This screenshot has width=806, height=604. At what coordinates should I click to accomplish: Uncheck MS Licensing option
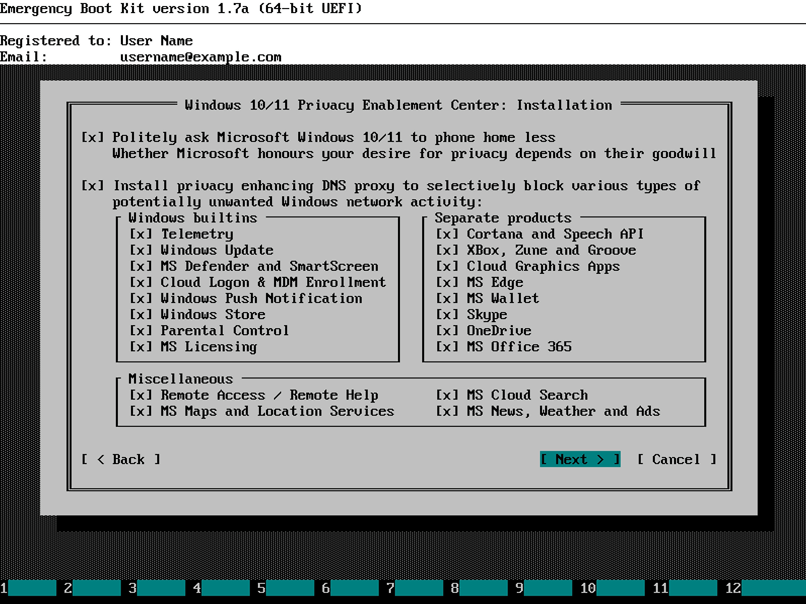point(141,347)
